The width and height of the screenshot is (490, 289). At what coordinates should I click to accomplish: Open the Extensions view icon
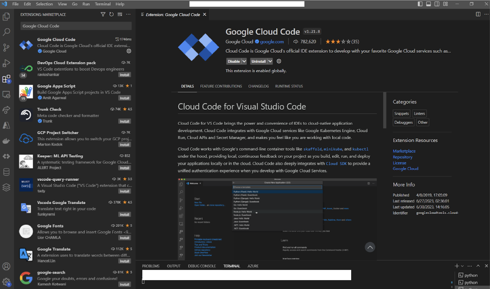tap(6, 79)
